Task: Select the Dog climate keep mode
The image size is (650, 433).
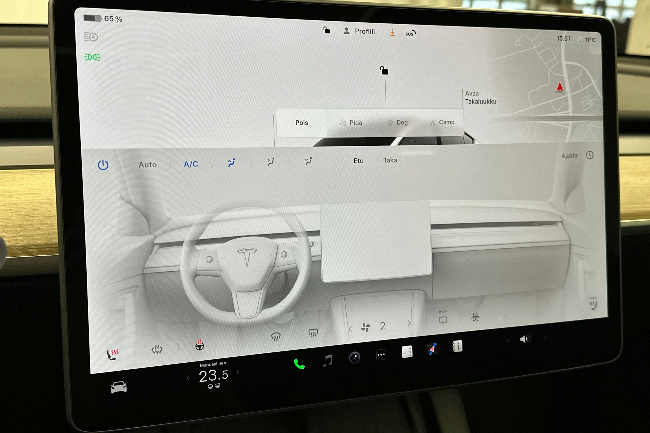Action: click(398, 122)
